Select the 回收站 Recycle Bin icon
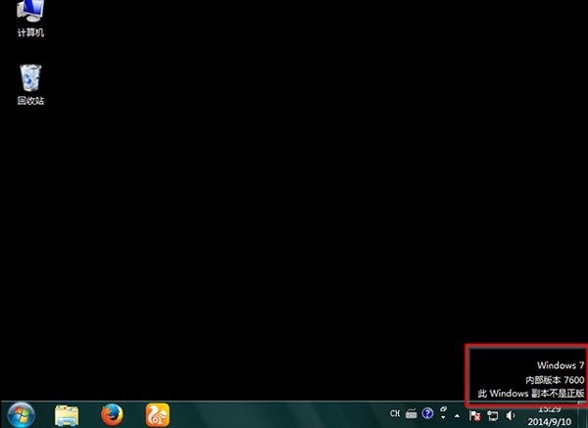Screen dimensions: 588x428 (x=30, y=77)
